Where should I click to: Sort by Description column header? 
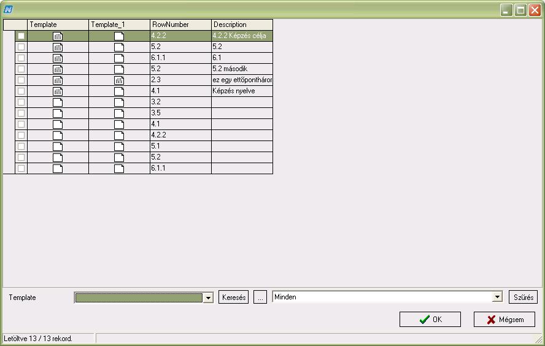point(242,25)
